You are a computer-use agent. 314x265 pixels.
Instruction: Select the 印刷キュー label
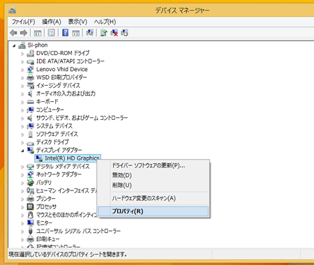(47, 239)
